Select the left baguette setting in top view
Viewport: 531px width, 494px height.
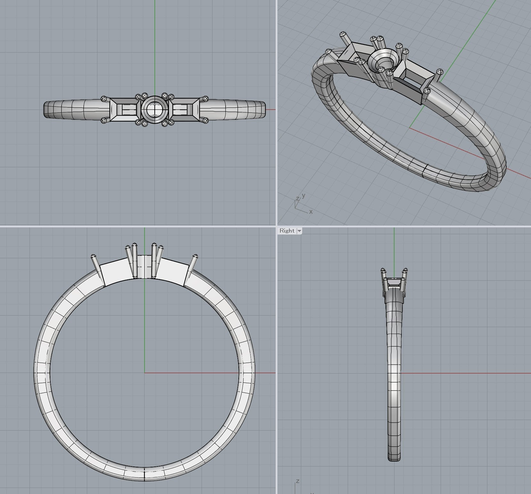click(124, 110)
